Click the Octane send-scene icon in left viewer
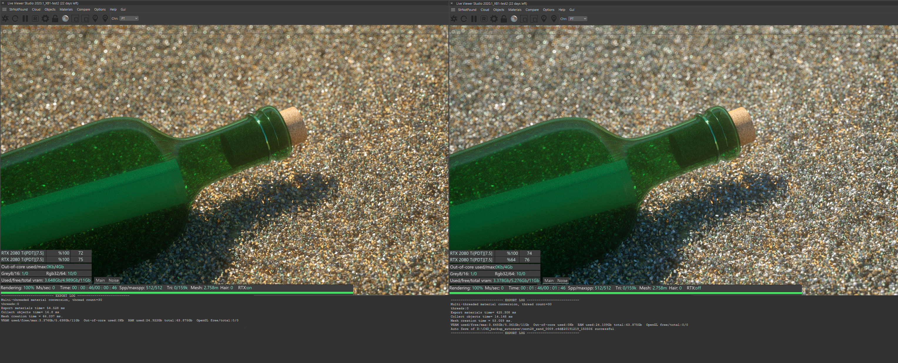Viewport: 898px width, 363px height. tap(5, 18)
